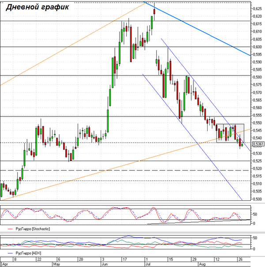This screenshot has width=265, height=267.
Task: Click the 0,595 price axis label
Action: click(x=257, y=54)
